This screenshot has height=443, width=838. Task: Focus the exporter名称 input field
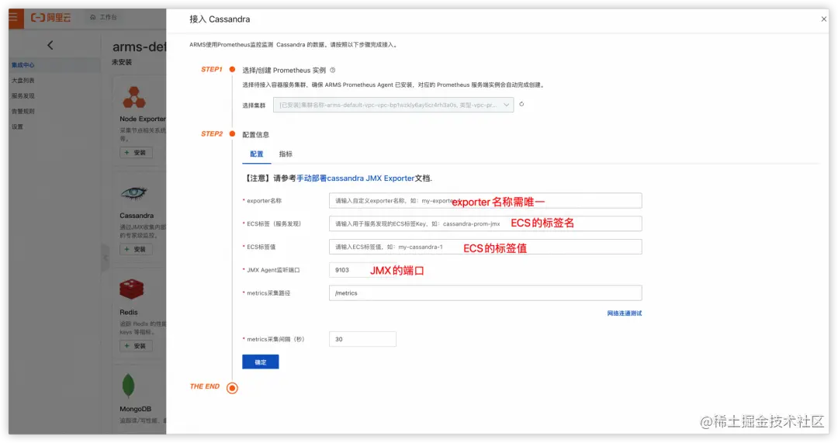(485, 201)
